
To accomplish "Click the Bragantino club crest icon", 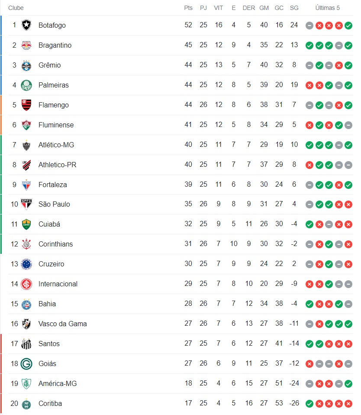I will point(26,45).
